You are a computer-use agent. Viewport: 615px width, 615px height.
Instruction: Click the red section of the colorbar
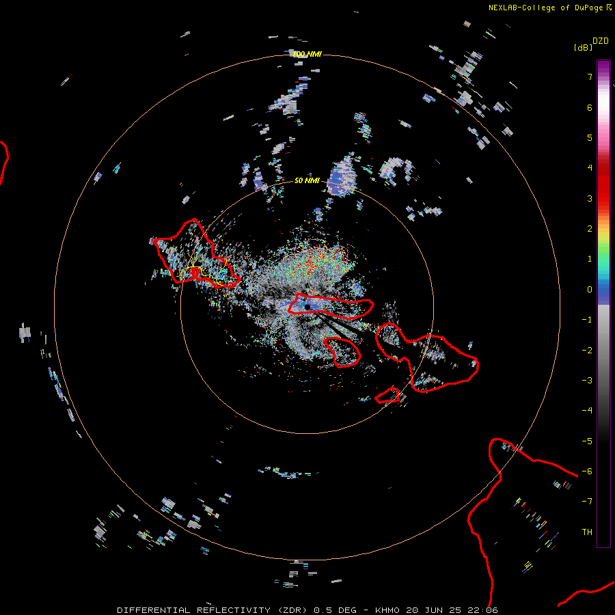[x=603, y=184]
